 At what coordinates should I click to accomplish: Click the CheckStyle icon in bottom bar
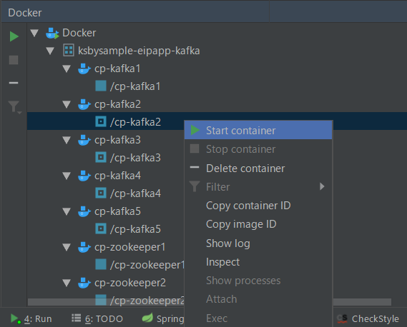[342, 318]
